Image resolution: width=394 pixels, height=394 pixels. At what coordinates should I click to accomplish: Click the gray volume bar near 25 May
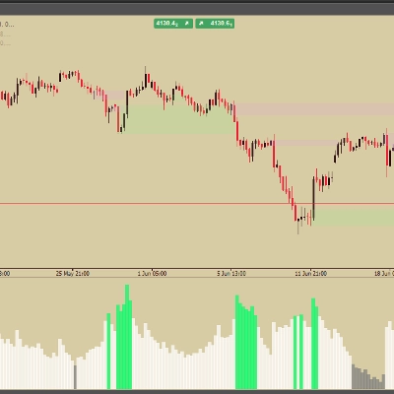point(75,377)
